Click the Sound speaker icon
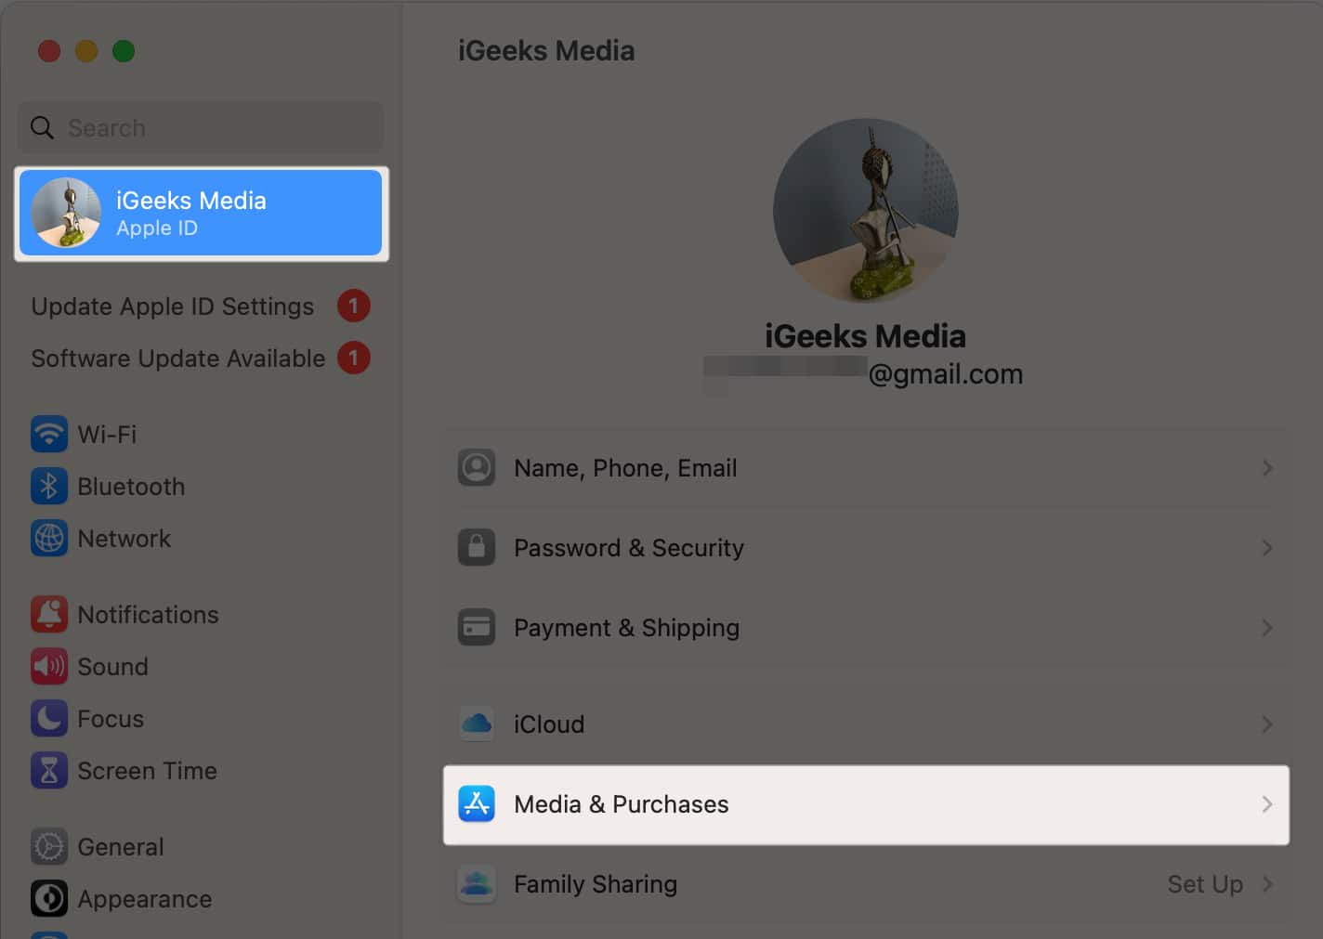Viewport: 1323px width, 939px height. click(x=48, y=666)
